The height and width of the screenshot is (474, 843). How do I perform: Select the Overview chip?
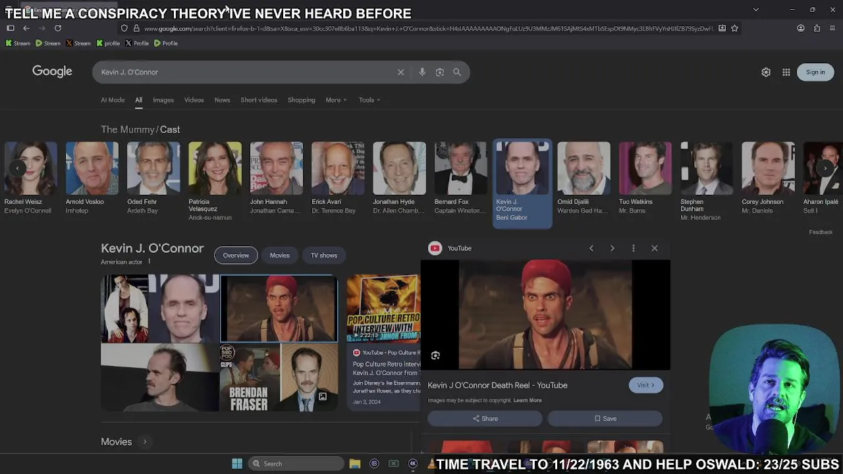point(236,255)
